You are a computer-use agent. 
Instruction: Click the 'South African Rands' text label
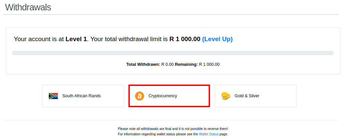[81, 96]
